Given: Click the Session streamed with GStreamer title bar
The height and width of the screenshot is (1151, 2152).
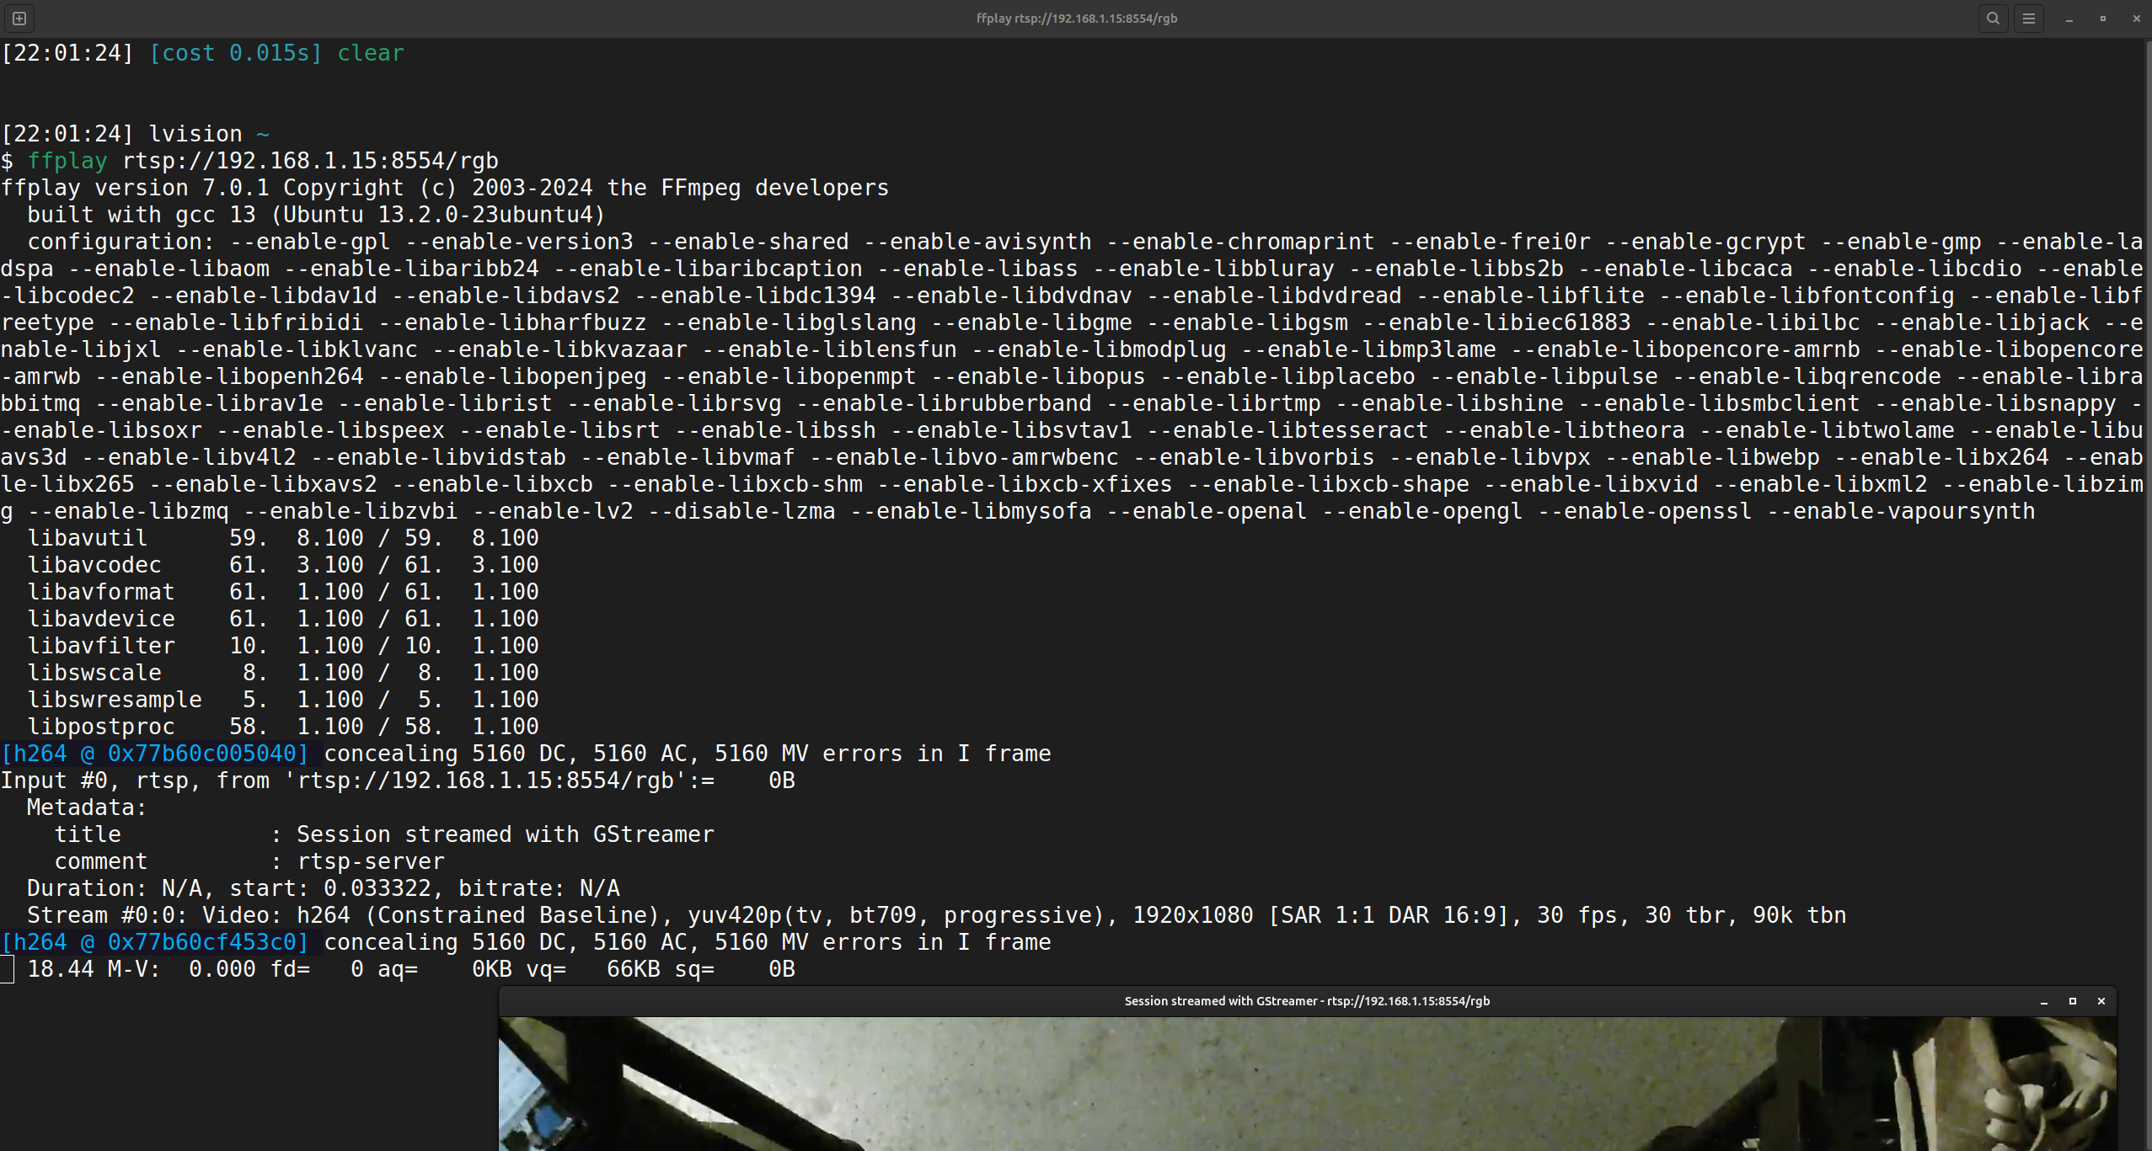Looking at the screenshot, I should (1306, 1001).
